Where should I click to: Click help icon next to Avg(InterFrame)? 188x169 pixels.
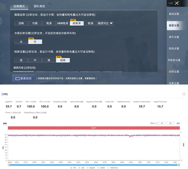click(x=131, y=102)
